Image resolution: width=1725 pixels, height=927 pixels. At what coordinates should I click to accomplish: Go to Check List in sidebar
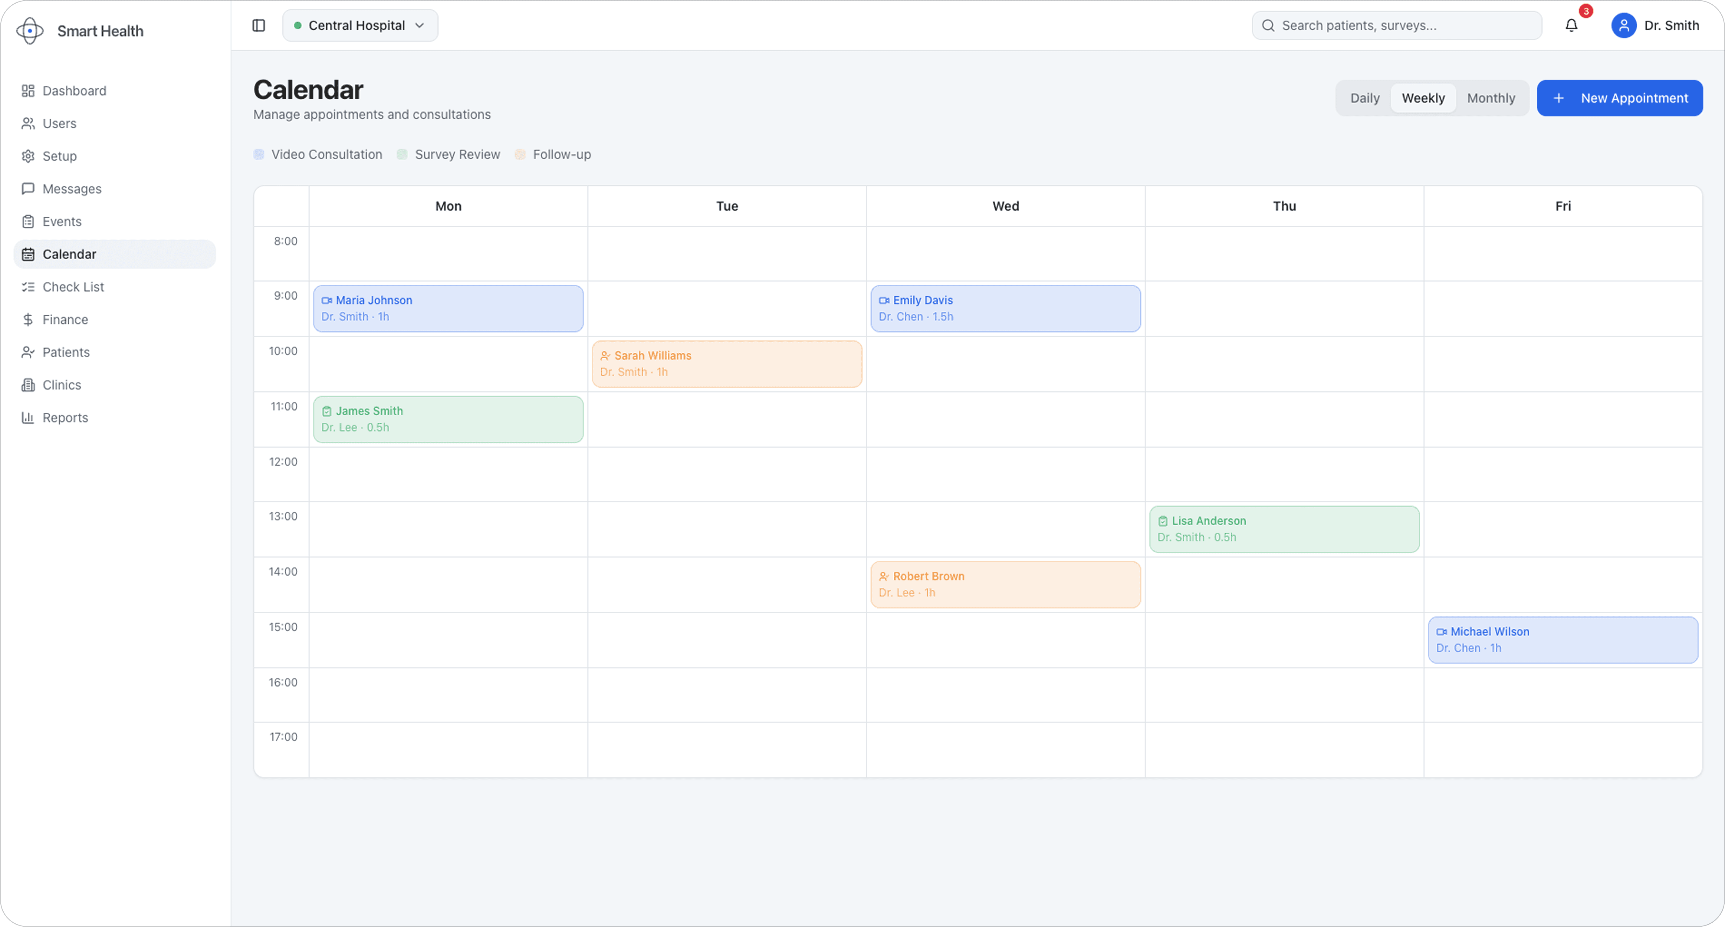coord(73,287)
